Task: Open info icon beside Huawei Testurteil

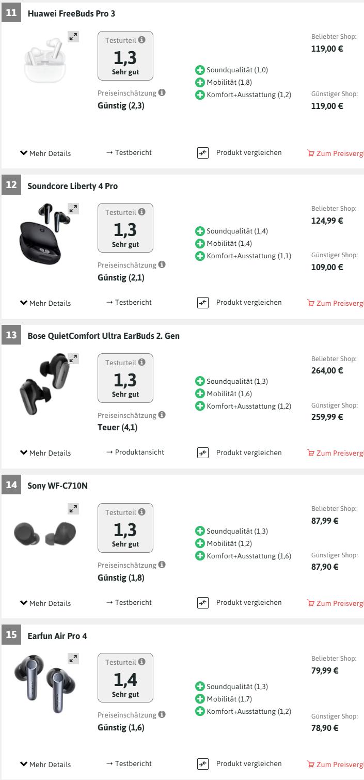Action: pos(142,40)
